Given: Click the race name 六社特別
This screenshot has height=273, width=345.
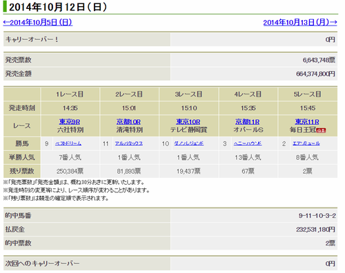Looking at the screenshot, I should point(70,130).
